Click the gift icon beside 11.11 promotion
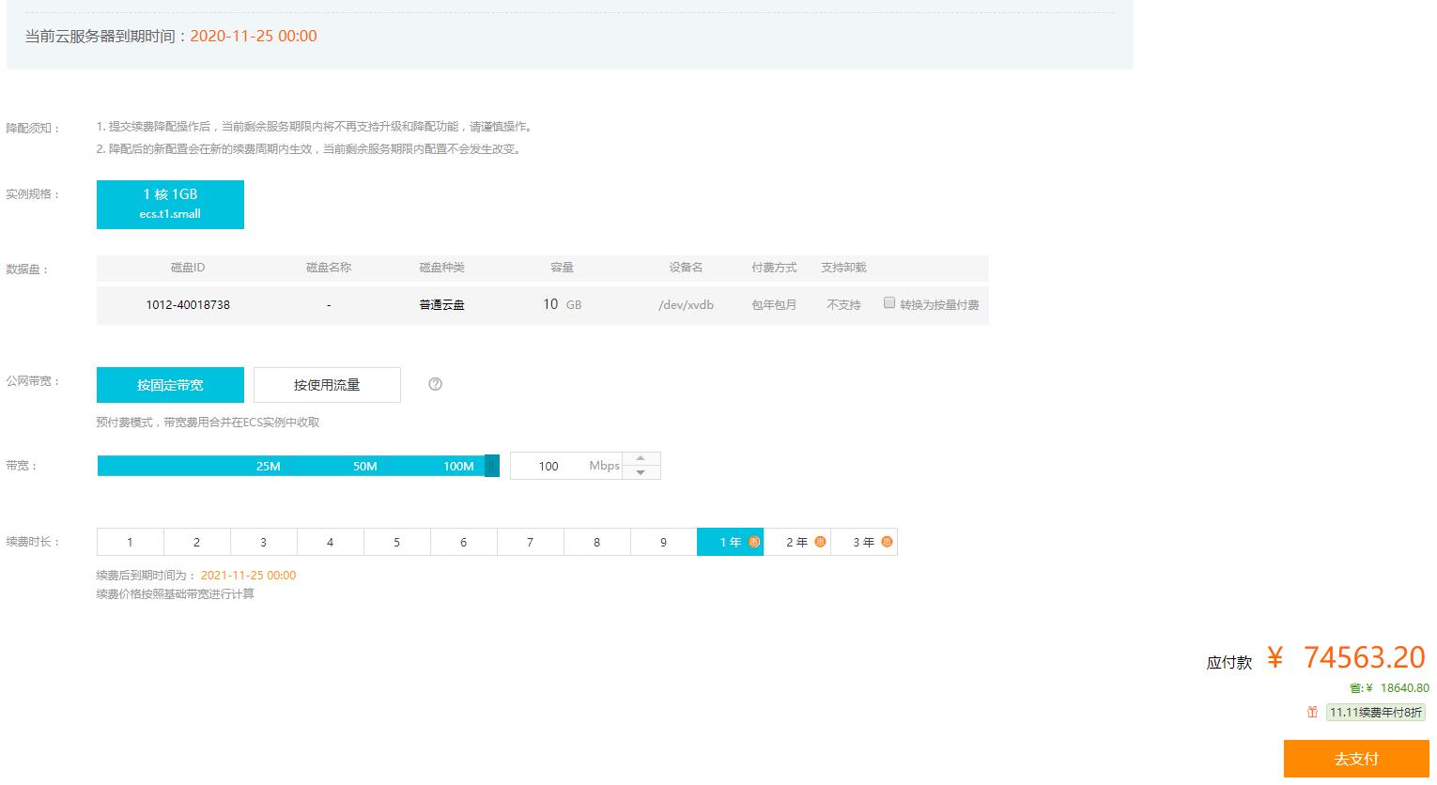The width and height of the screenshot is (1437, 785). (x=1312, y=713)
